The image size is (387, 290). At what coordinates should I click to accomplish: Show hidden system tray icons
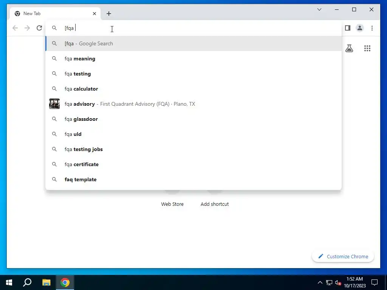pos(320,282)
